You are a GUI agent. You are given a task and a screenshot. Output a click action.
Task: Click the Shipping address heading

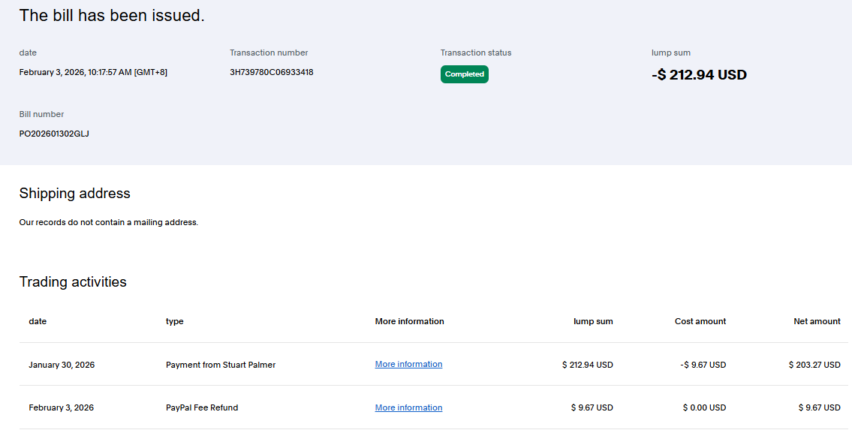74,194
